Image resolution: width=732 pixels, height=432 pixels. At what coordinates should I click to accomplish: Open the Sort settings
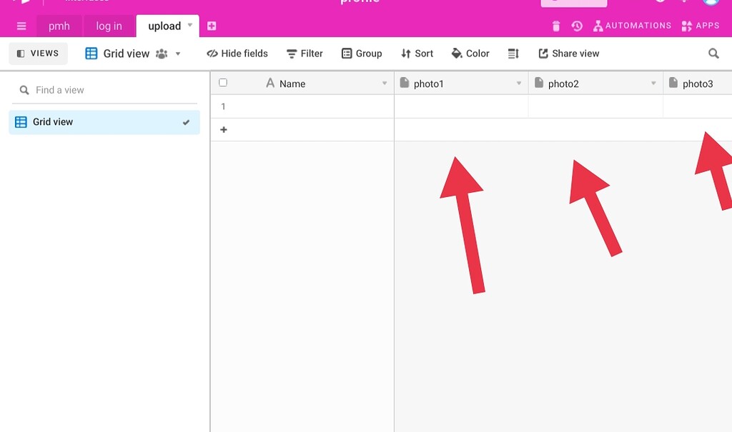417,53
